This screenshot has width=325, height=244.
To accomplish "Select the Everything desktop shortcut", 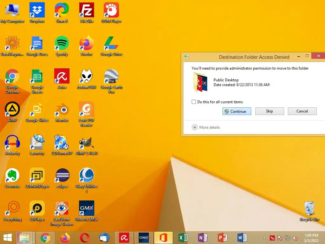I will [12, 211].
